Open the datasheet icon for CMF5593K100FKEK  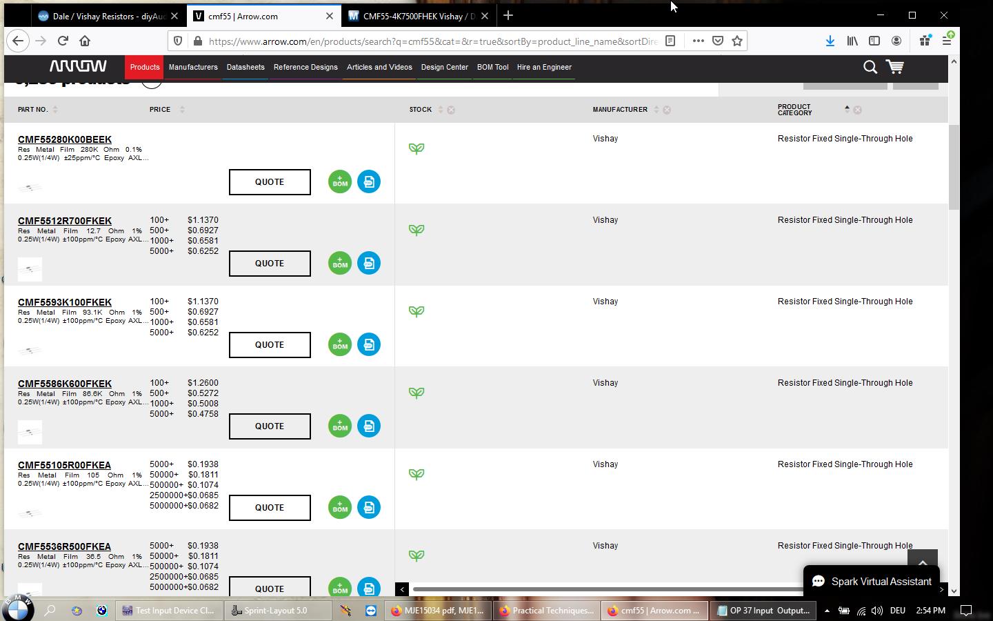(369, 344)
